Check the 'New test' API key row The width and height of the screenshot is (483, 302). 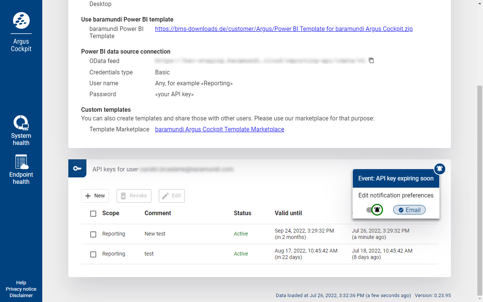click(93, 234)
